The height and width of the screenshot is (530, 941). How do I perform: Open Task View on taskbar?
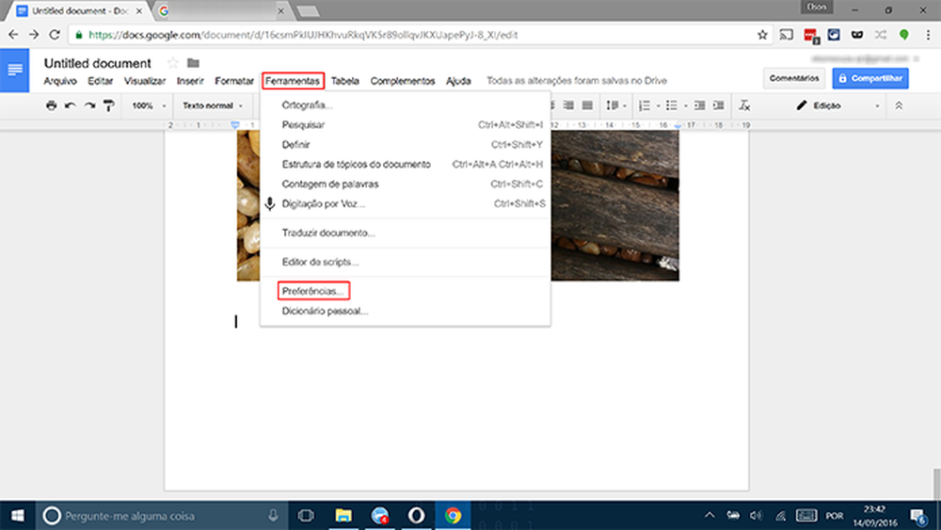306,516
